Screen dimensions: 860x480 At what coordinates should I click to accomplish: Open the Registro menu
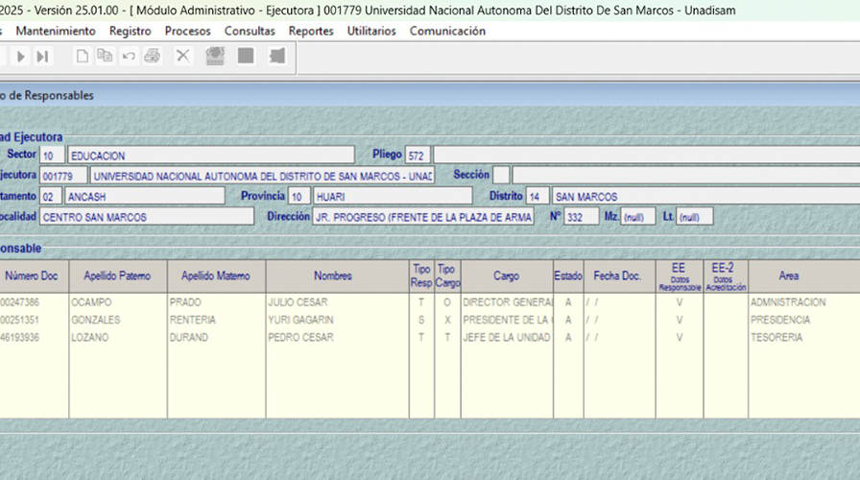(x=130, y=32)
